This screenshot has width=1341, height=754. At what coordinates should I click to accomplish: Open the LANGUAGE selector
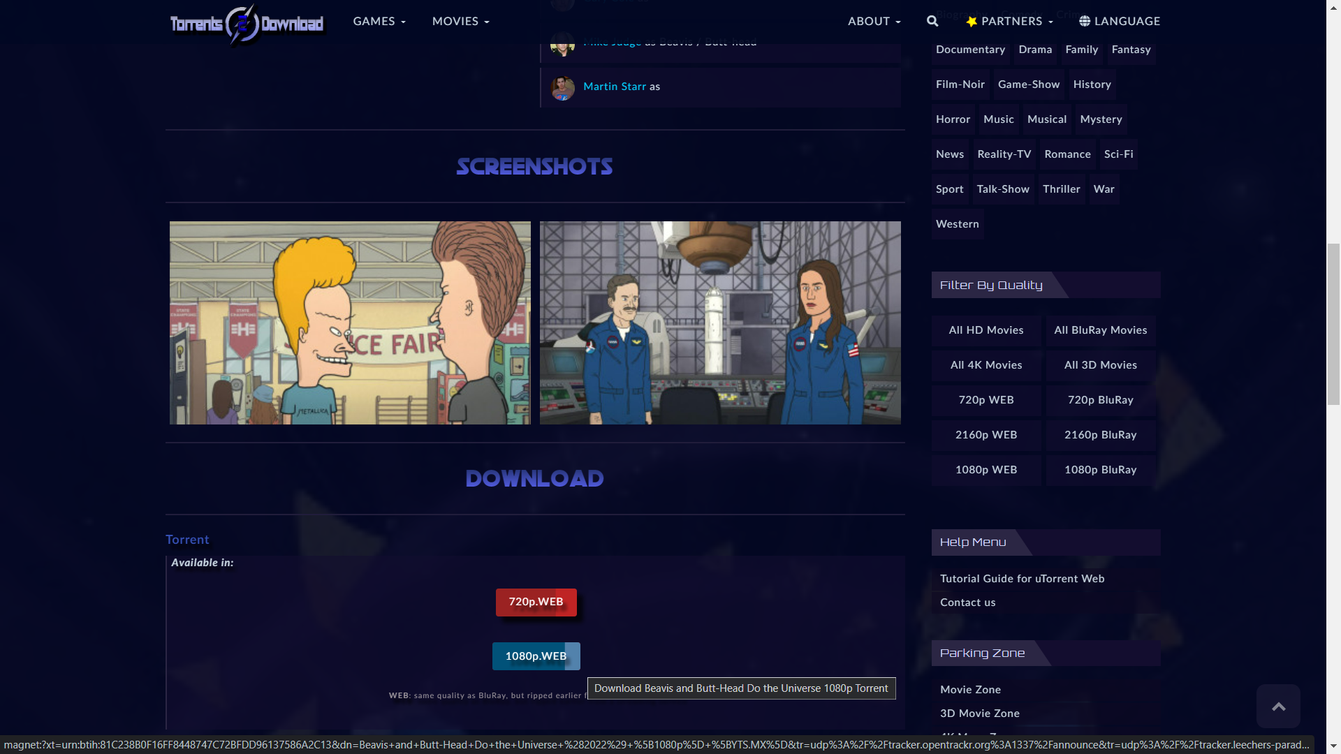point(1120,21)
